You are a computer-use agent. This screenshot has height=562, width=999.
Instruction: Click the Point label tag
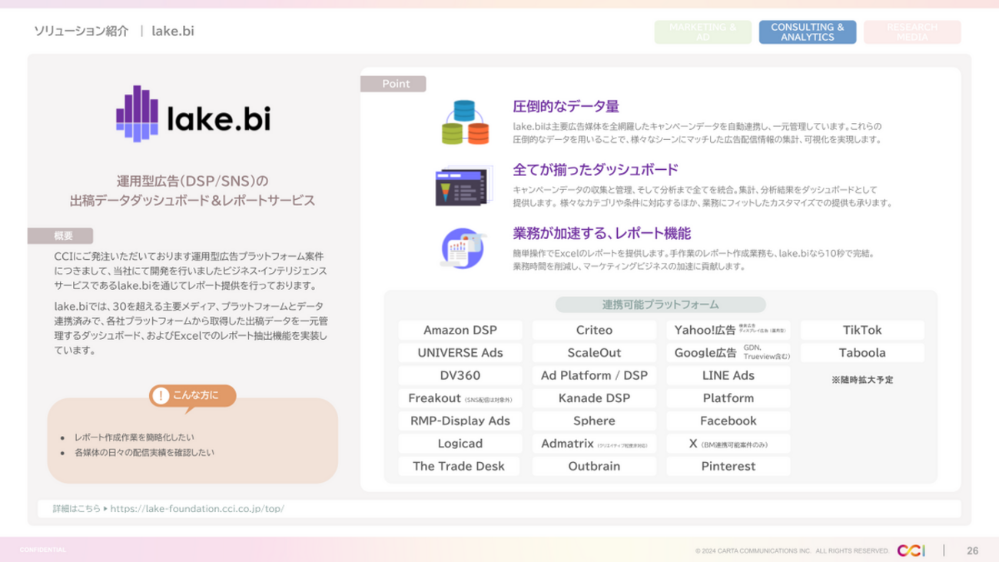tap(393, 84)
